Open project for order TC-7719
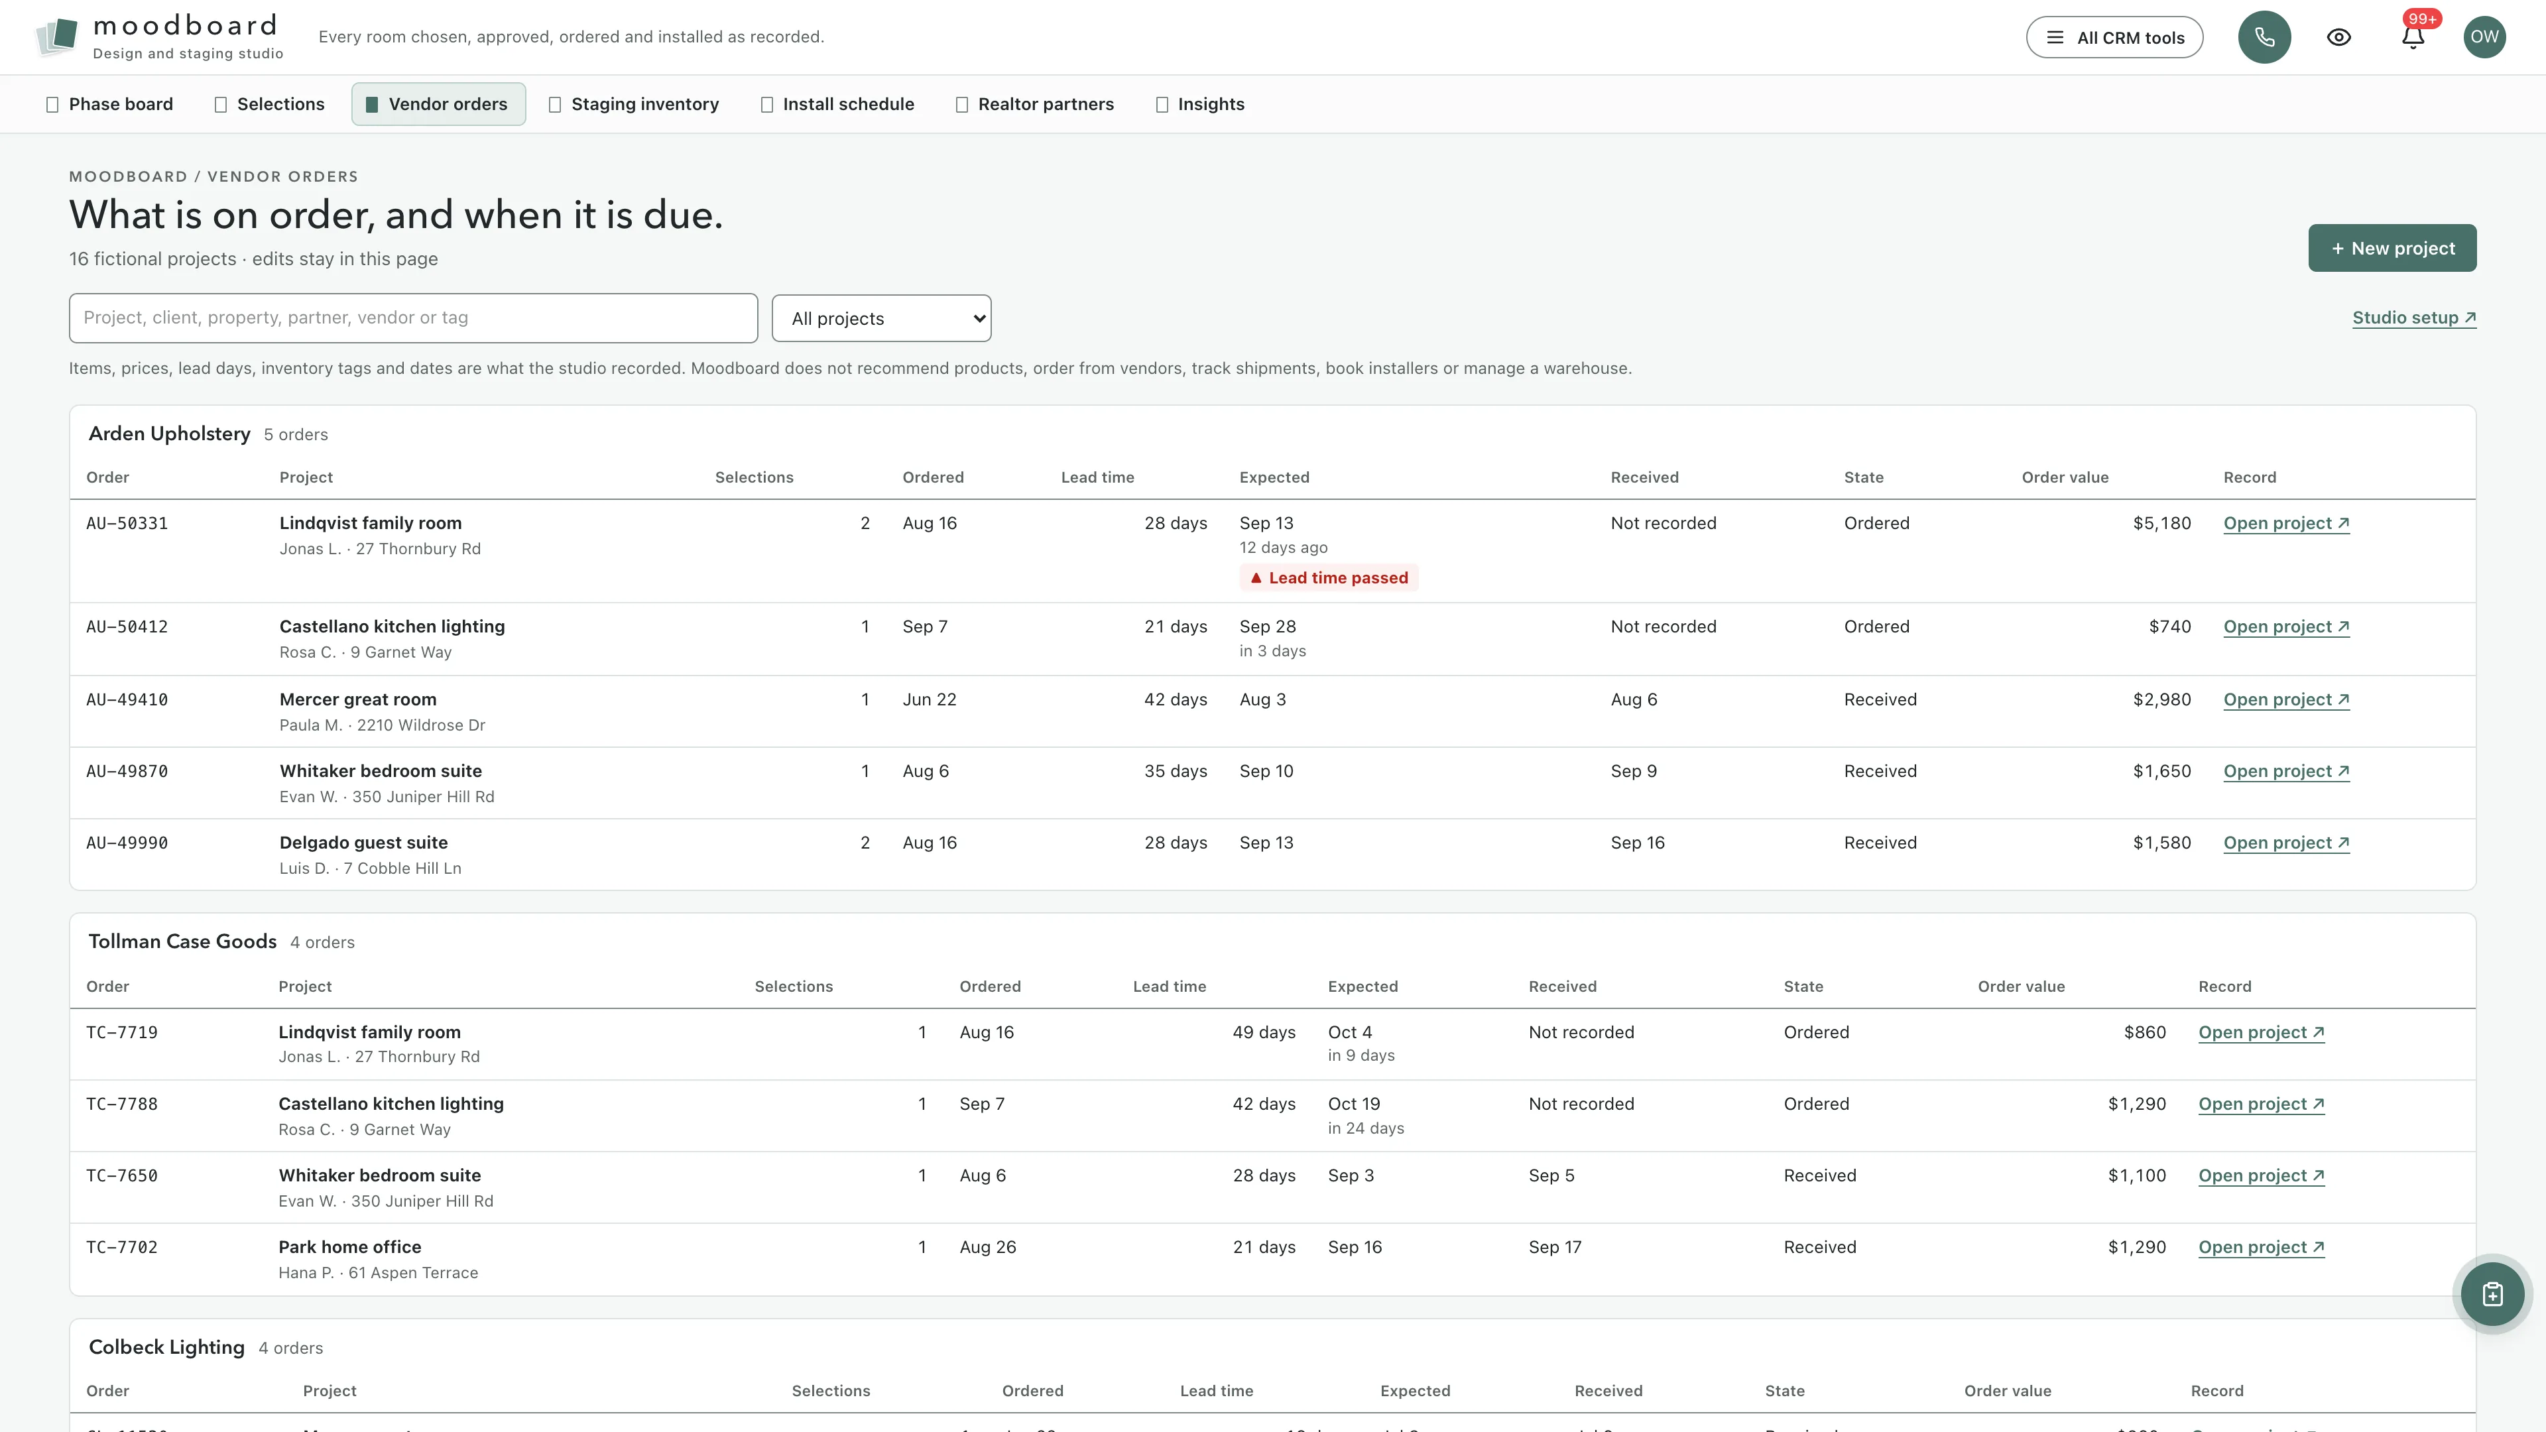 click(2262, 1032)
